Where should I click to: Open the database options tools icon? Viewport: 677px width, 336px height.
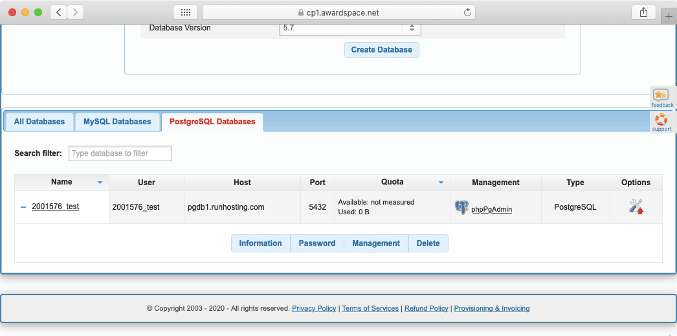pyautogui.click(x=636, y=207)
